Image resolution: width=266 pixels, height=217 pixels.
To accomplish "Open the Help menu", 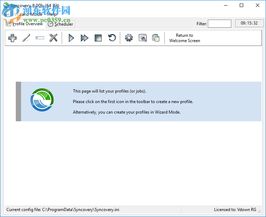I will coord(52,14).
